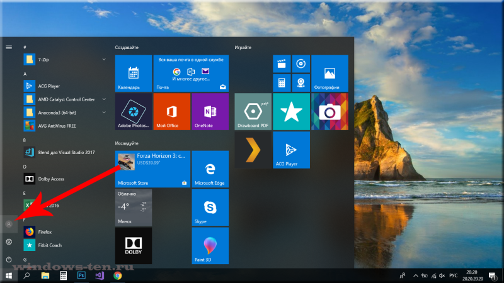Image resolution: width=504 pixels, height=283 pixels.
Task: Click the Играйте group title
Action: tap(243, 47)
